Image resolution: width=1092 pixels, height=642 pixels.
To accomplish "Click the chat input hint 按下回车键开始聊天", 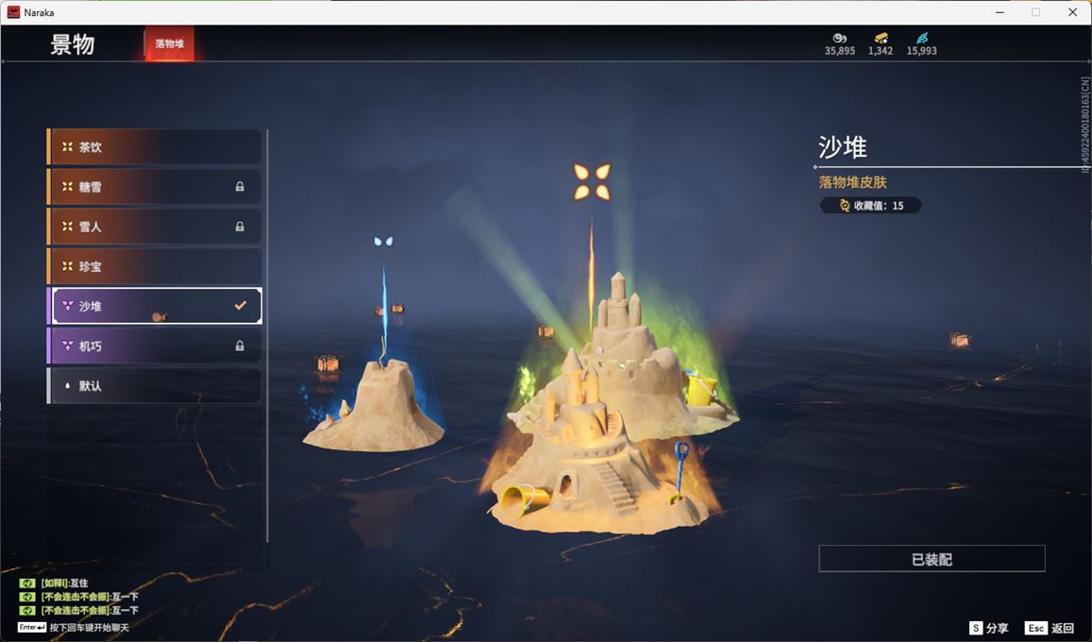I will 89,628.
